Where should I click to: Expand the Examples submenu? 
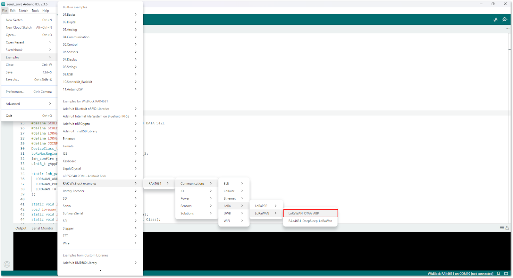[29, 57]
